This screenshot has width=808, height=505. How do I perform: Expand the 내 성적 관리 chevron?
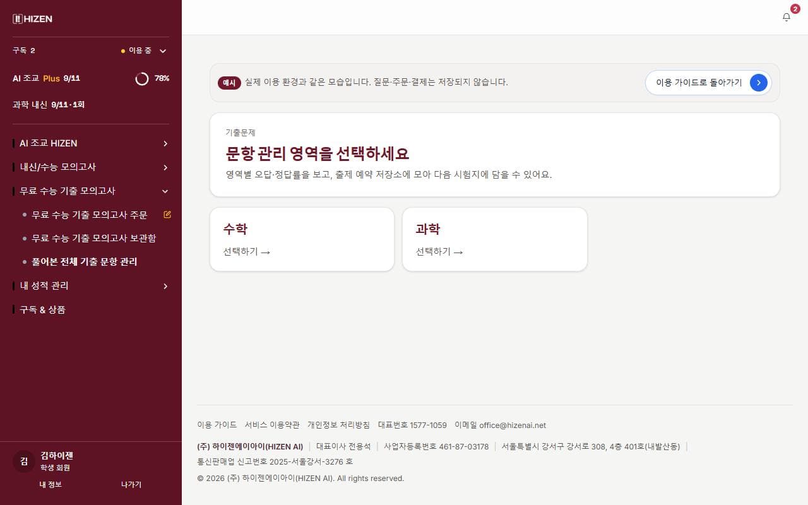click(x=165, y=286)
